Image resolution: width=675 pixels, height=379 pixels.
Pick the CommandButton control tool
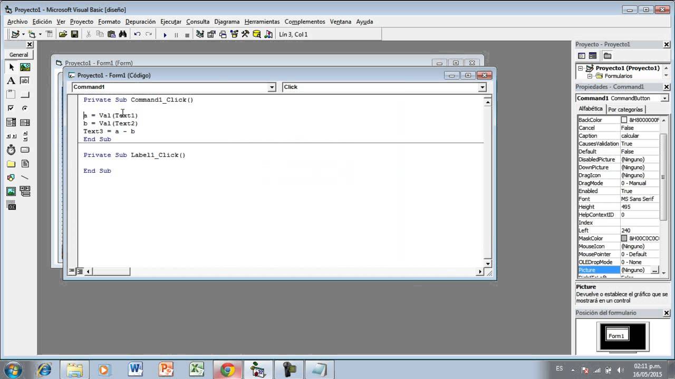pos(25,95)
